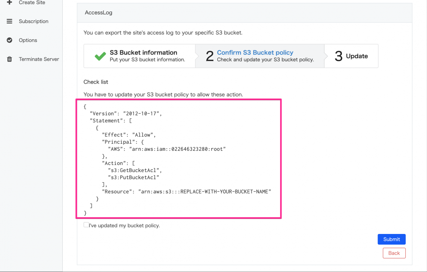Screen dimensions: 427x272
Task: Click the Resource REPLACE-WITH-YOUR-BUCKET-NAME line
Action: (186, 192)
